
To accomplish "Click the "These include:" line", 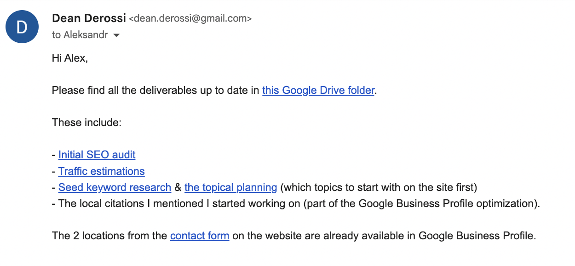I will pyautogui.click(x=86, y=122).
